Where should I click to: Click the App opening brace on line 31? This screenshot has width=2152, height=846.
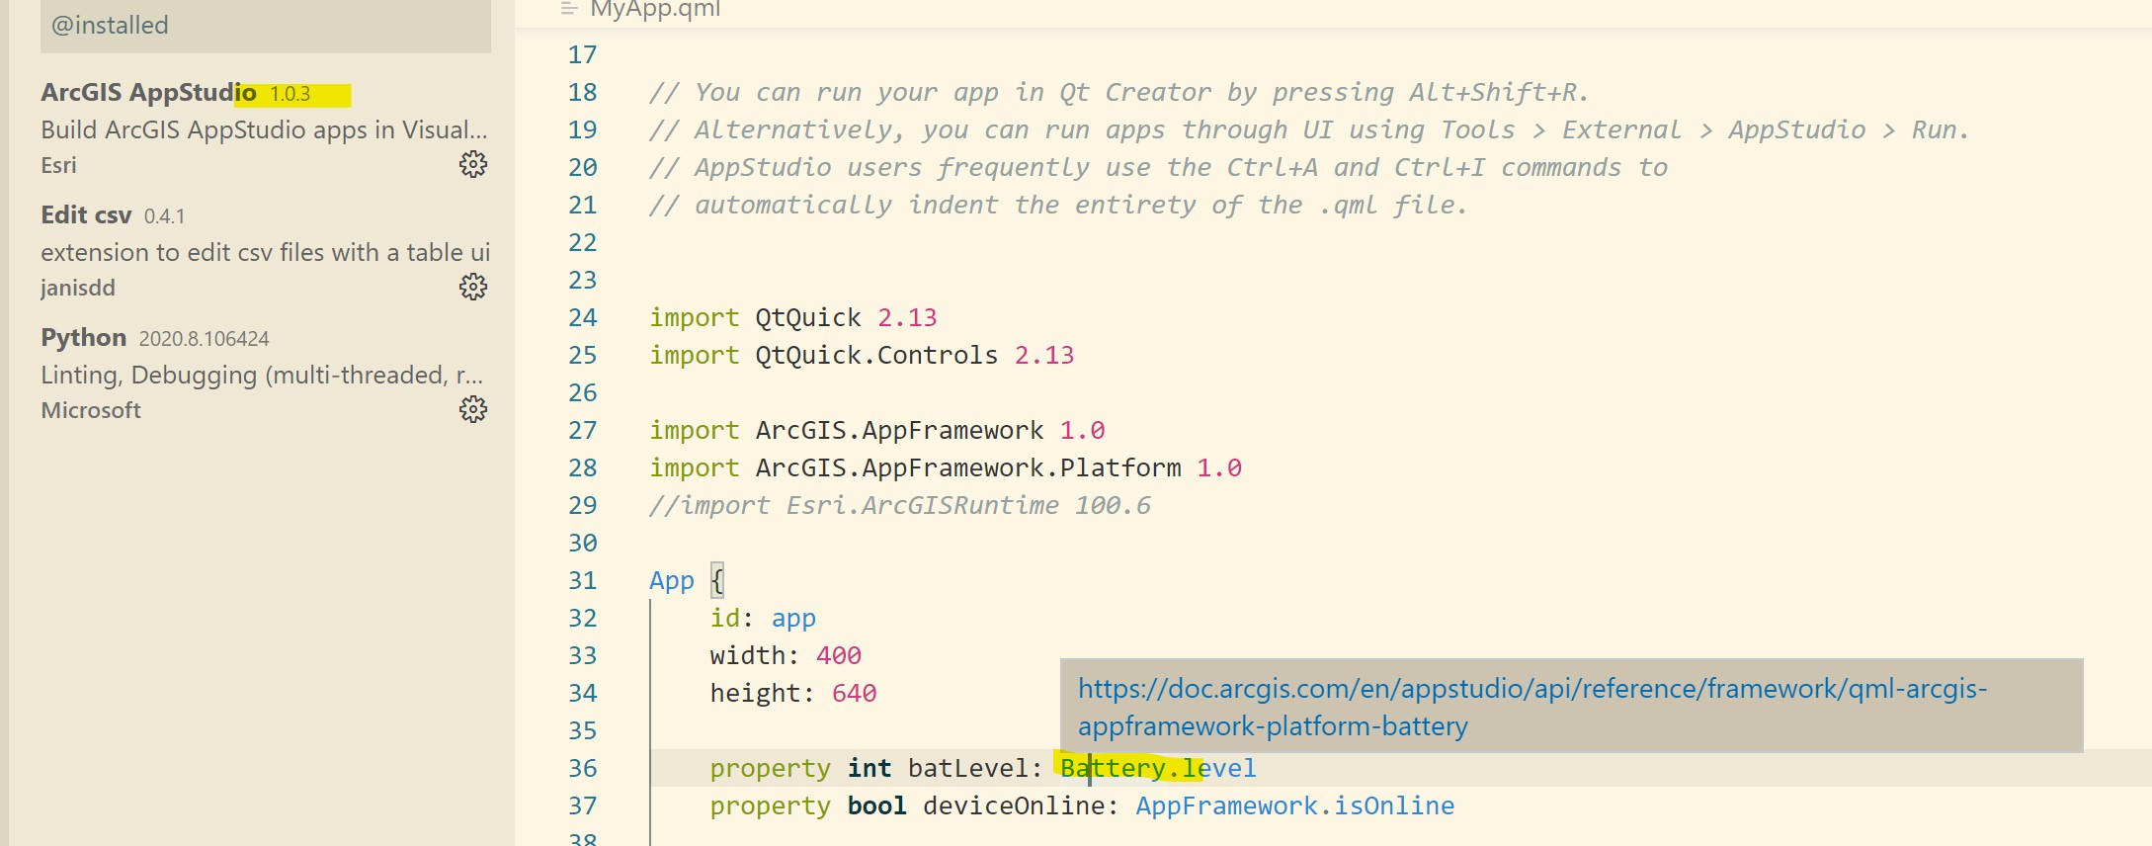point(717,580)
